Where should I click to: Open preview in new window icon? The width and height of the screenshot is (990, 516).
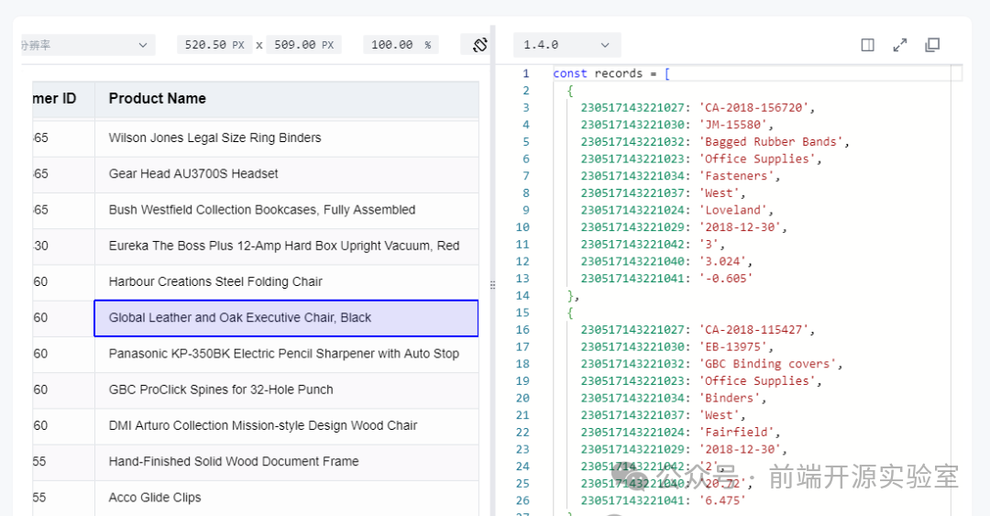pos(932,45)
